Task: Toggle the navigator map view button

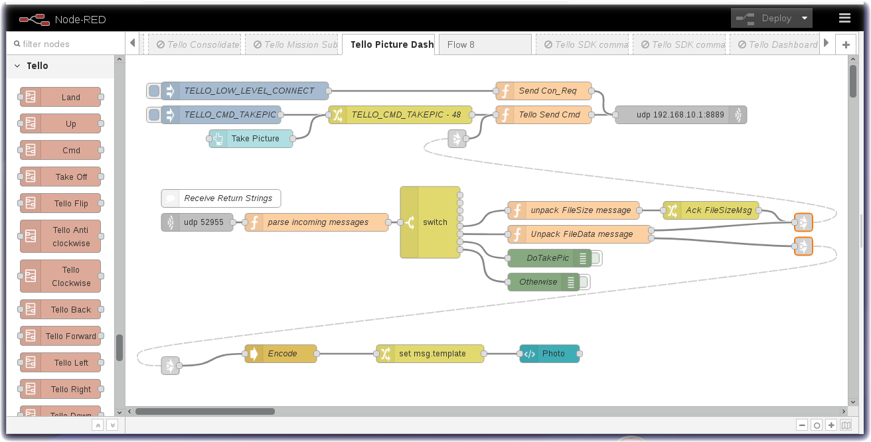Action: click(x=846, y=425)
